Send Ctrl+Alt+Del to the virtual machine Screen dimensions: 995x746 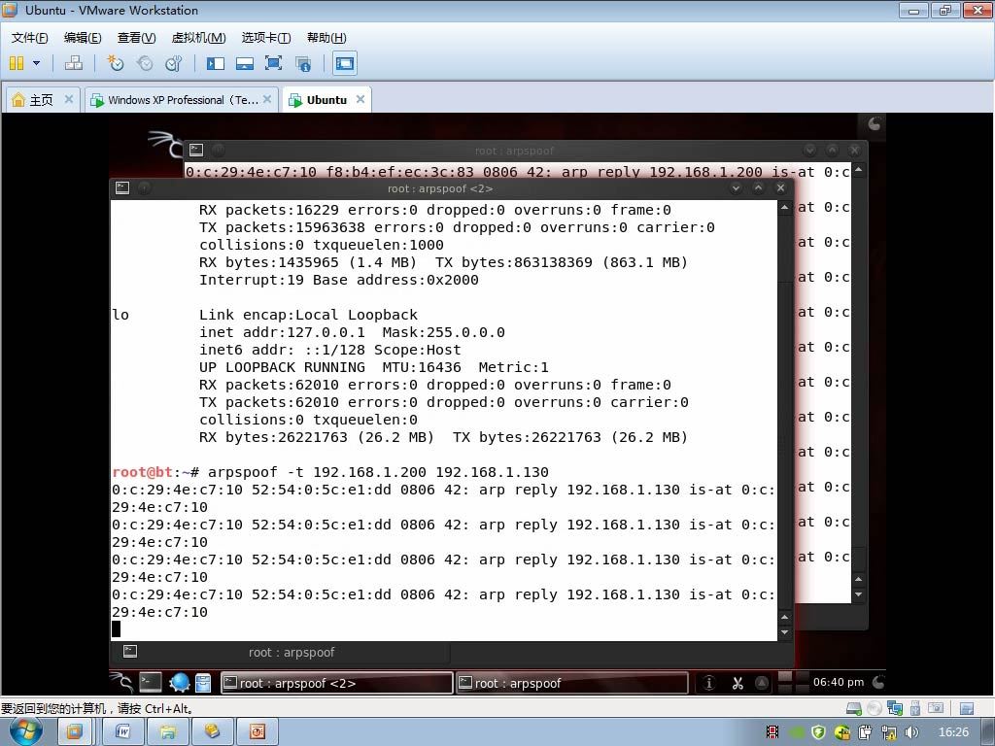[x=74, y=63]
